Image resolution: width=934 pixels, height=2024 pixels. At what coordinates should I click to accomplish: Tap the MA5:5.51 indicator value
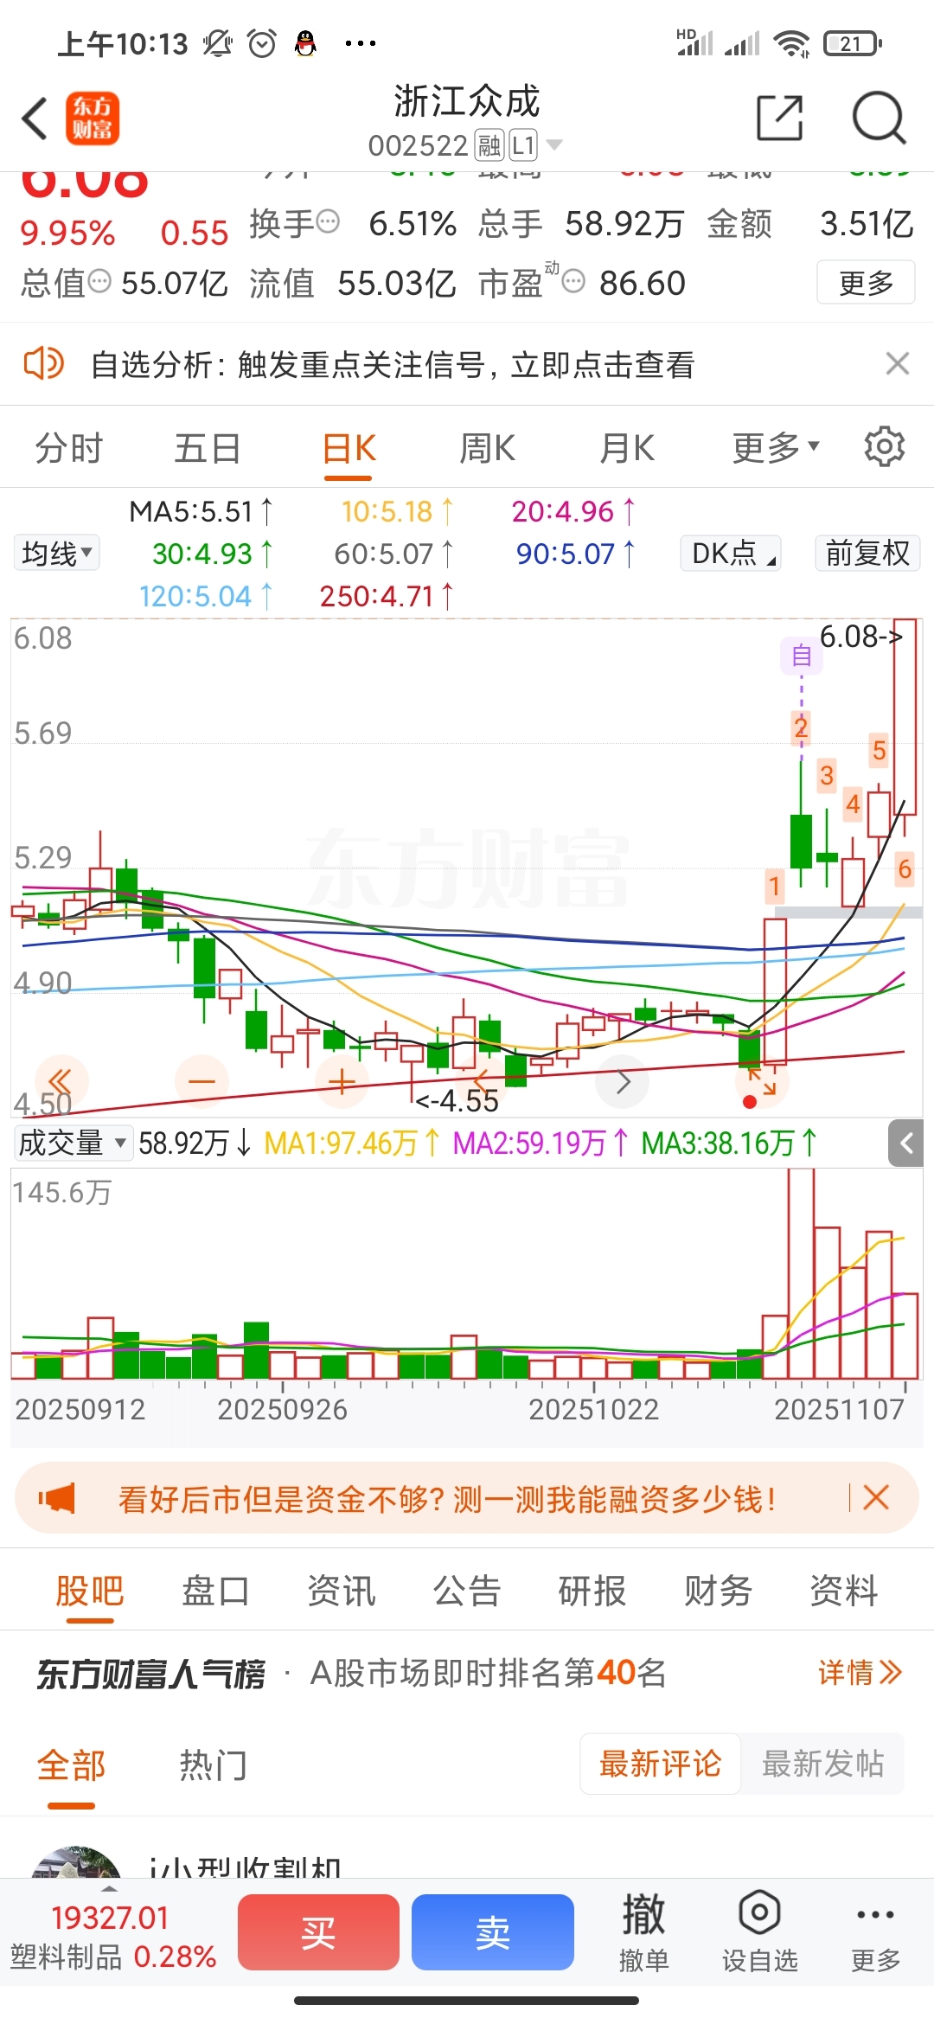point(201,511)
